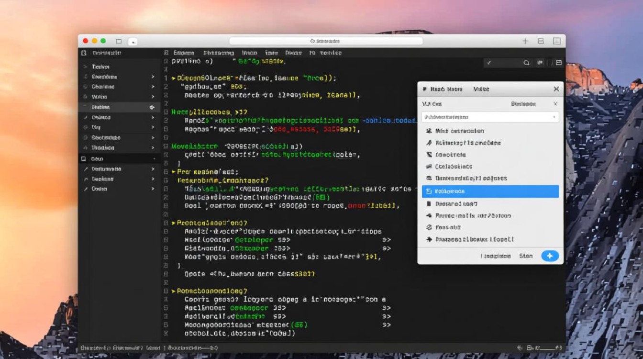
Task: Click the blue plus button in the popup footer
Action: point(550,256)
